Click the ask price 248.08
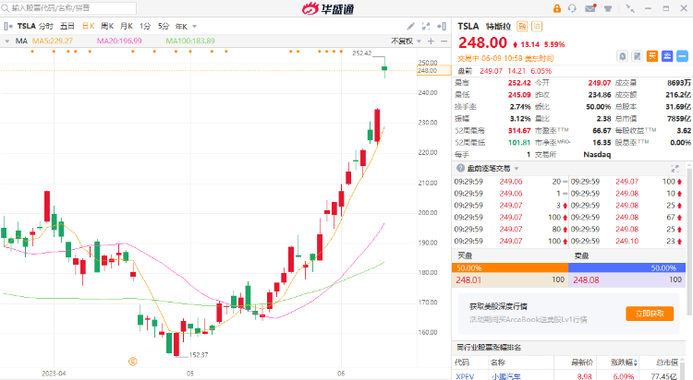The width and height of the screenshot is (693, 380). click(x=586, y=279)
